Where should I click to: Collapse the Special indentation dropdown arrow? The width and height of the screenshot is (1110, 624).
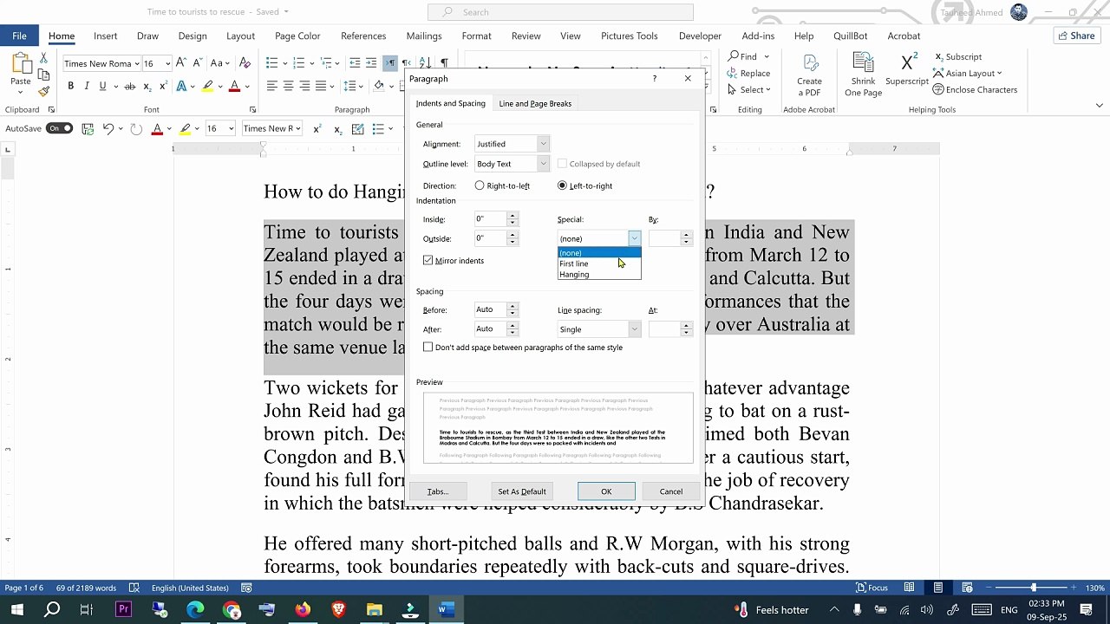click(634, 238)
